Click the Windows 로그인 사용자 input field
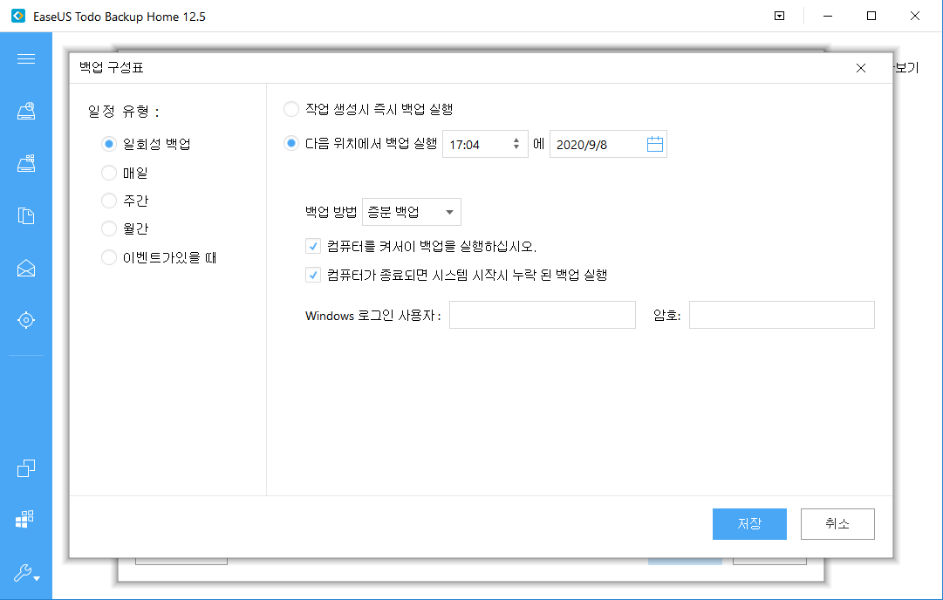The width and height of the screenshot is (943, 600). point(541,315)
